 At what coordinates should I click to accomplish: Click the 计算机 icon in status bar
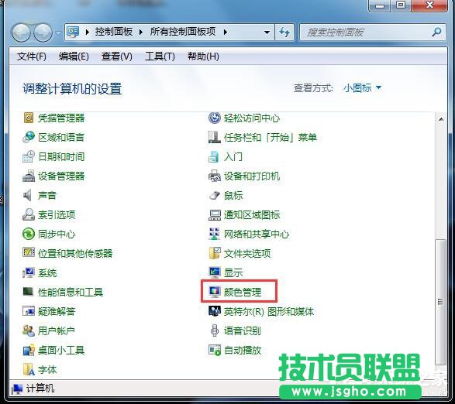click(18, 389)
